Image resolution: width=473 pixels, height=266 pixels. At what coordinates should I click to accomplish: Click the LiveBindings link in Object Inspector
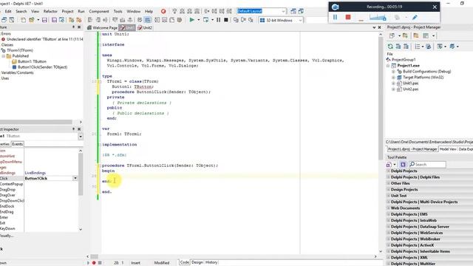click(35, 173)
